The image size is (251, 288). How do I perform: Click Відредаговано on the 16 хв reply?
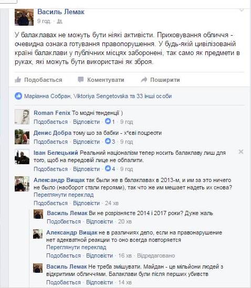tap(156, 255)
